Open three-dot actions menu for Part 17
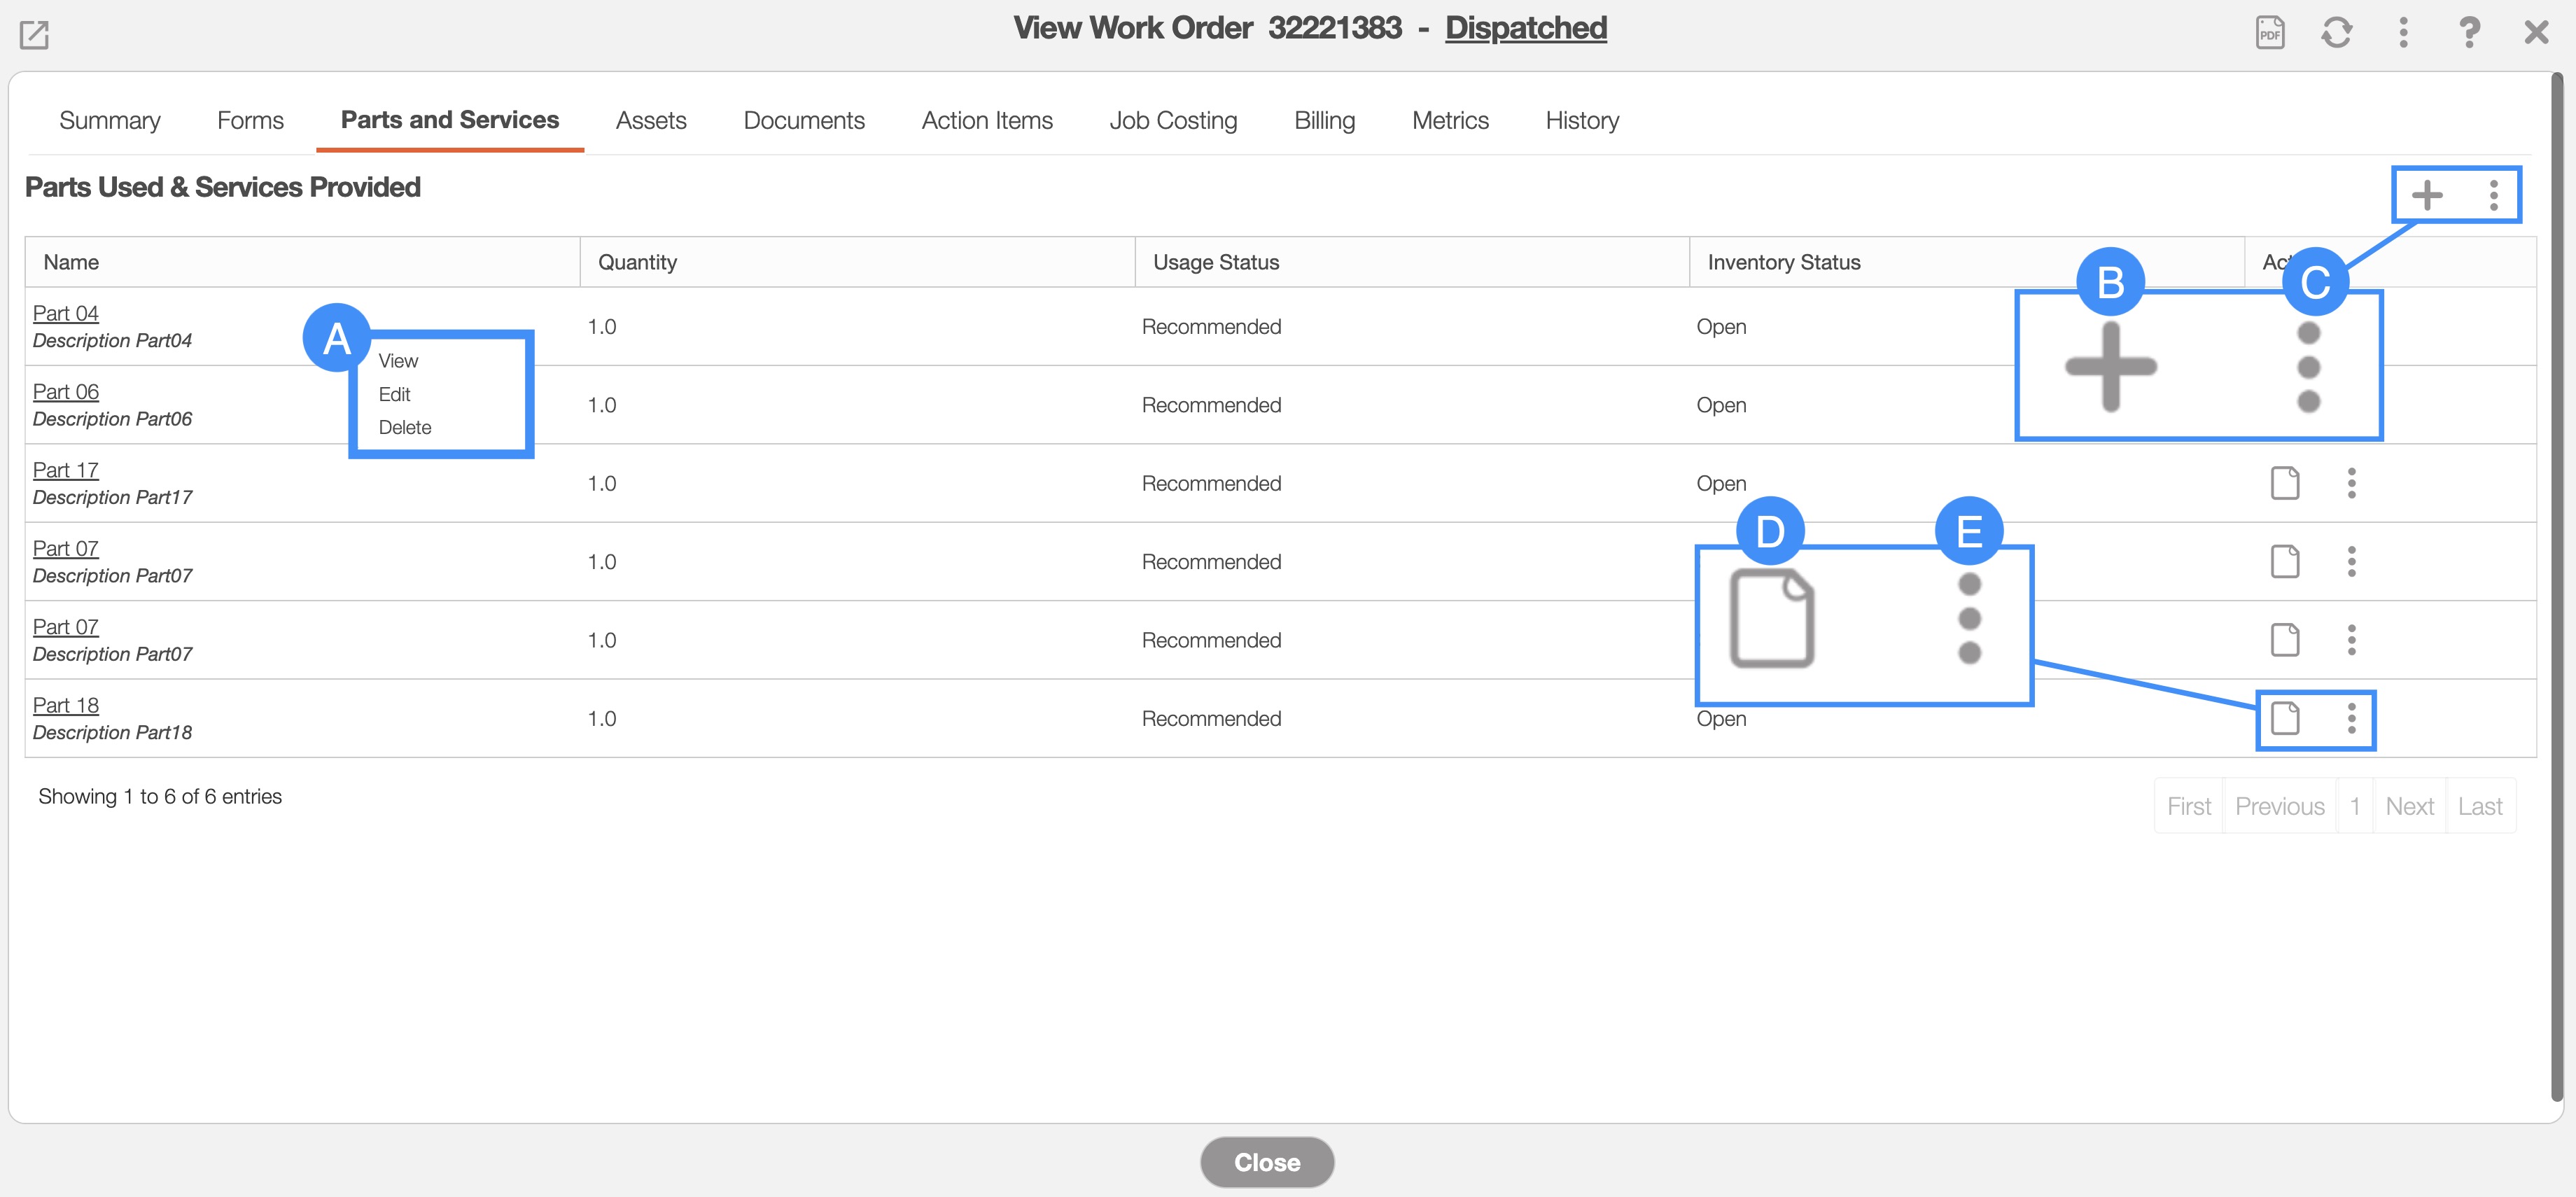Viewport: 2576px width, 1197px height. pyautogui.click(x=2351, y=483)
